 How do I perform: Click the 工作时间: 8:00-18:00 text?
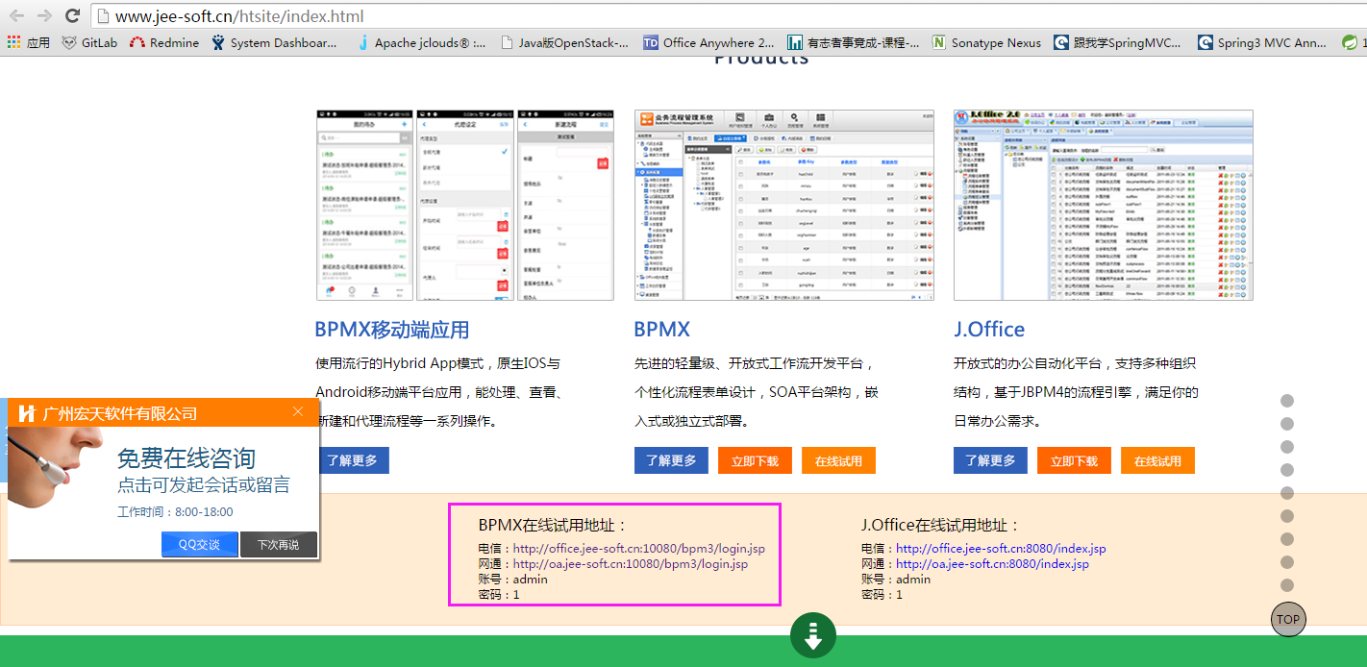[175, 512]
